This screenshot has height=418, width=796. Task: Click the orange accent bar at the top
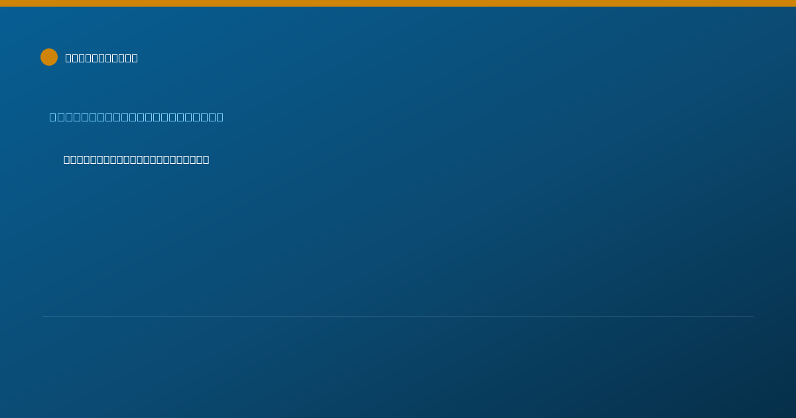pyautogui.click(x=398, y=3)
